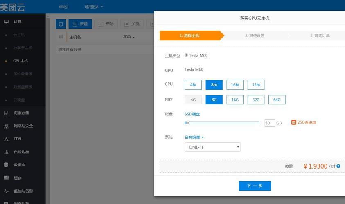Click the 缓存 cache icon

[6, 177]
